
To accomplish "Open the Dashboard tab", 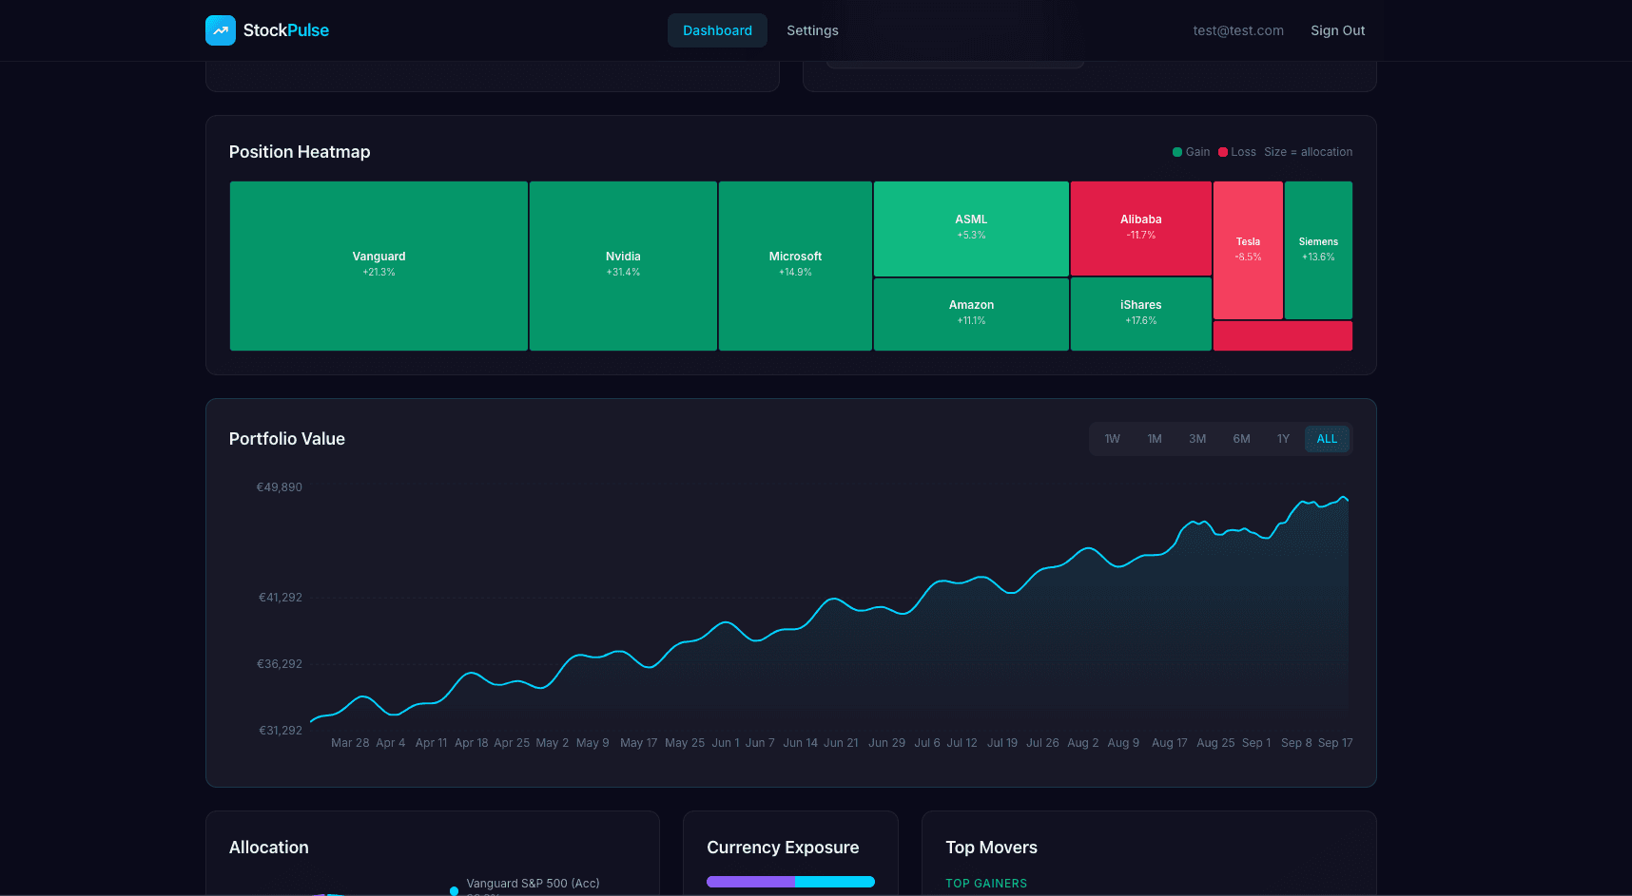I will coord(717,30).
